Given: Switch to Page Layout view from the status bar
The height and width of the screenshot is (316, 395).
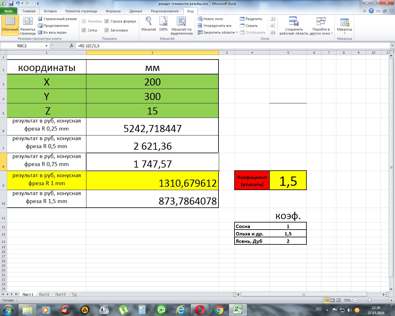Looking at the screenshot, I should pos(332,300).
